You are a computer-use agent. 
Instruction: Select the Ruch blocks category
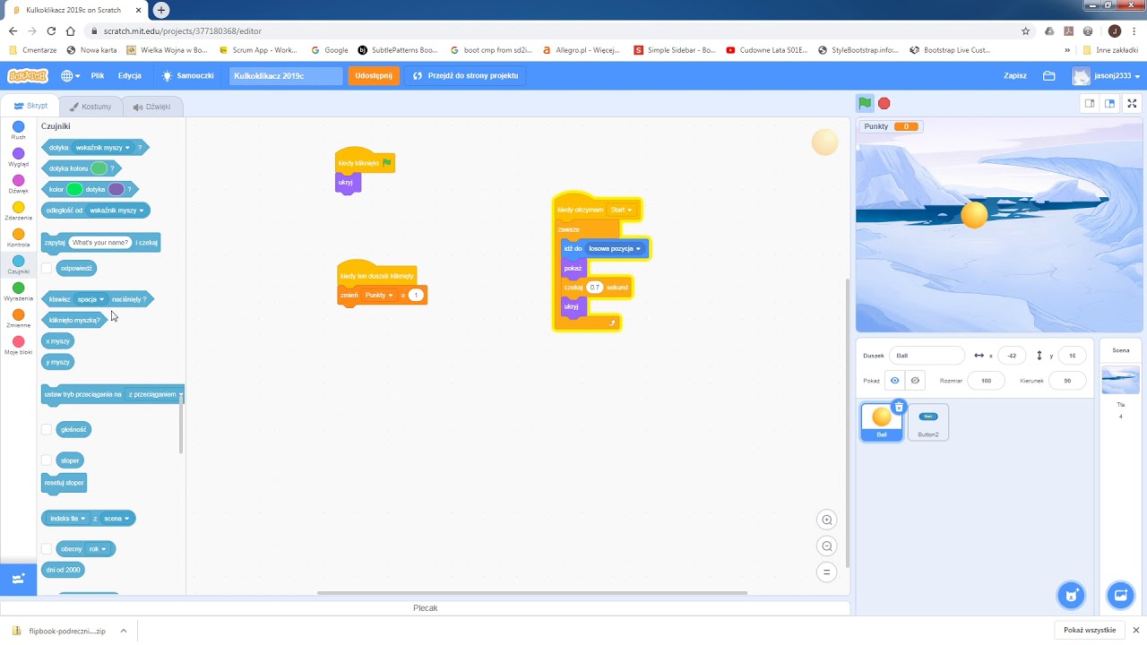(x=18, y=131)
